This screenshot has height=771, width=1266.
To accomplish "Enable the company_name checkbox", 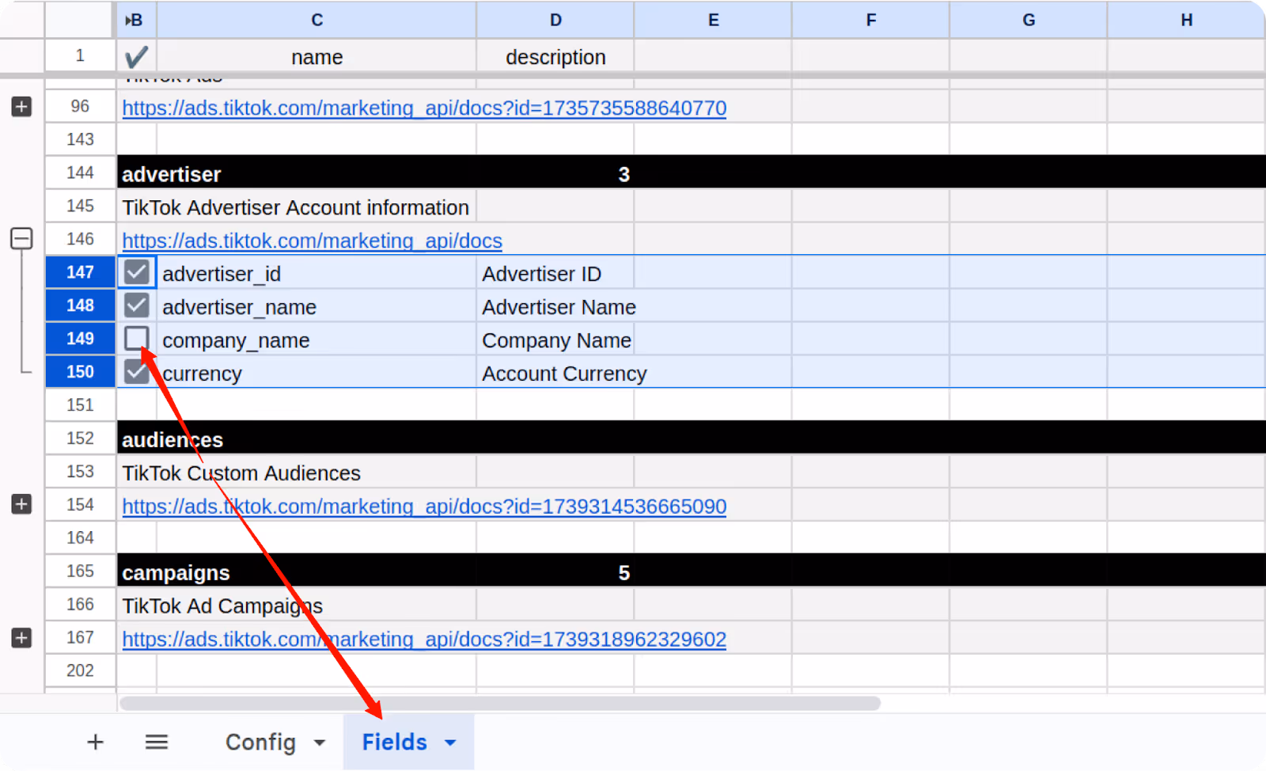I will point(135,339).
